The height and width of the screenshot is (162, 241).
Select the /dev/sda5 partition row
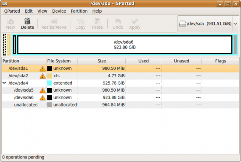pos(120,90)
